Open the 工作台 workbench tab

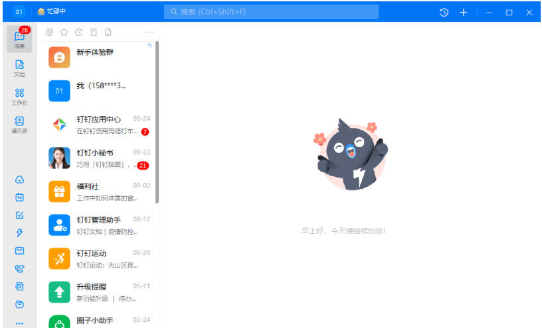19,96
